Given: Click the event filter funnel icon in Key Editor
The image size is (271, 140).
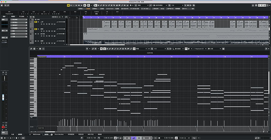Looking at the screenshot, I should pyautogui.click(x=87, y=49).
